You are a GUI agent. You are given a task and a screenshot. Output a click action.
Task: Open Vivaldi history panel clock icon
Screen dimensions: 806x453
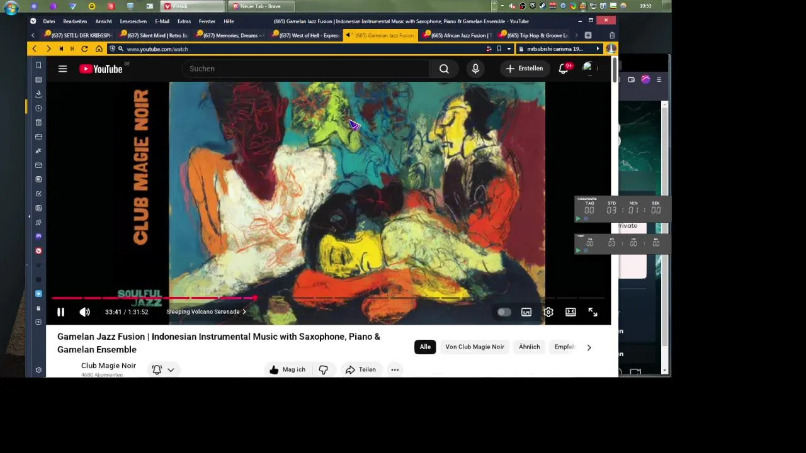(x=38, y=108)
